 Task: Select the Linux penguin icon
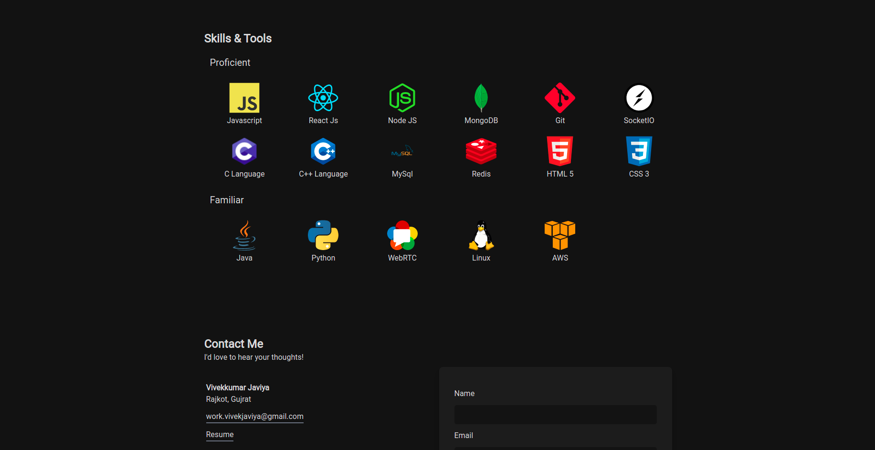[481, 235]
